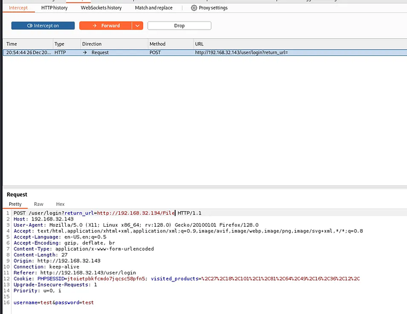Expand the Forward button dropdown arrow

(x=138, y=26)
